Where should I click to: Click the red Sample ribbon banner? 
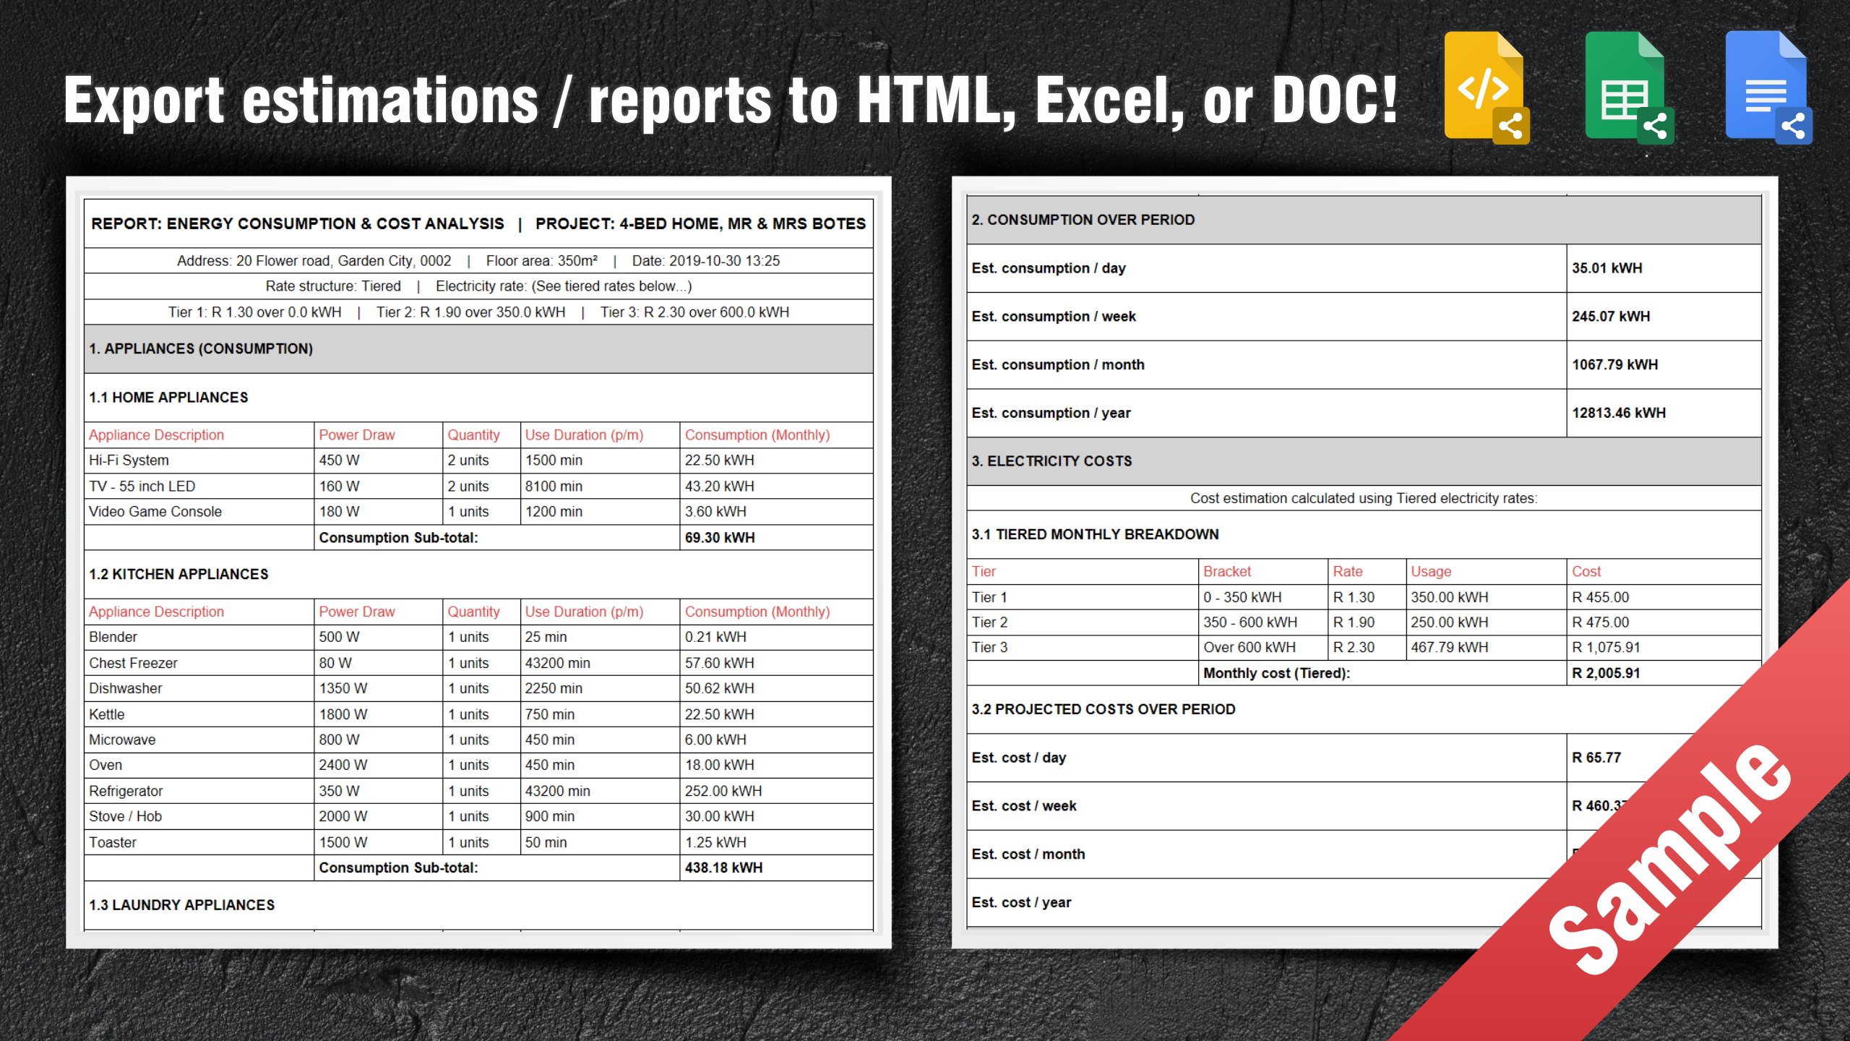[x=1669, y=860]
